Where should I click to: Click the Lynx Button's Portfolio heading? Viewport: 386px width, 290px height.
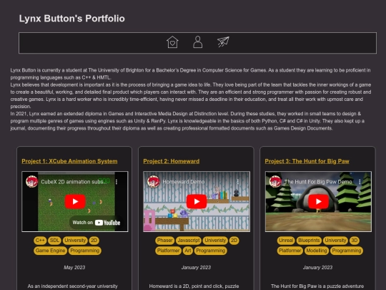tap(72, 19)
